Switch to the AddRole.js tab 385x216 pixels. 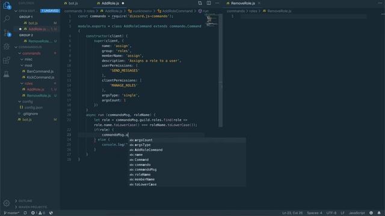(110, 3)
